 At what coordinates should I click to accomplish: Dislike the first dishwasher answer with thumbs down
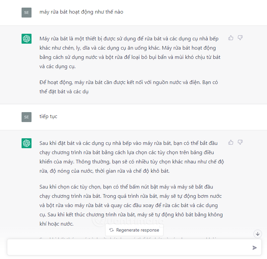(x=240, y=38)
